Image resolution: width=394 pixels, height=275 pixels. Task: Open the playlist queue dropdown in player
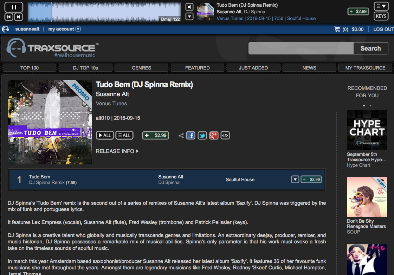[381, 6]
